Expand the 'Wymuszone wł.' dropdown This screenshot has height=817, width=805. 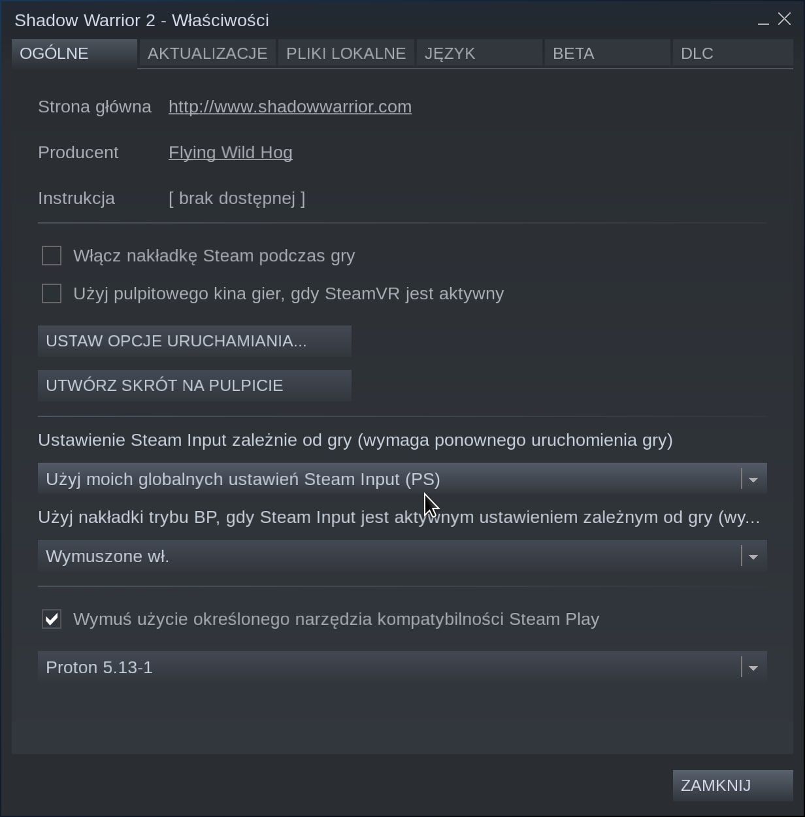(389, 556)
